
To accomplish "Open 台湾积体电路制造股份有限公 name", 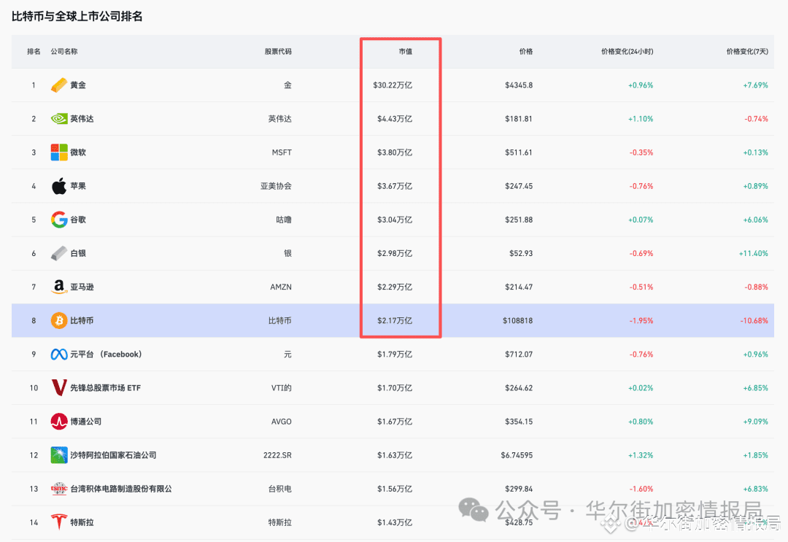I will [121, 489].
